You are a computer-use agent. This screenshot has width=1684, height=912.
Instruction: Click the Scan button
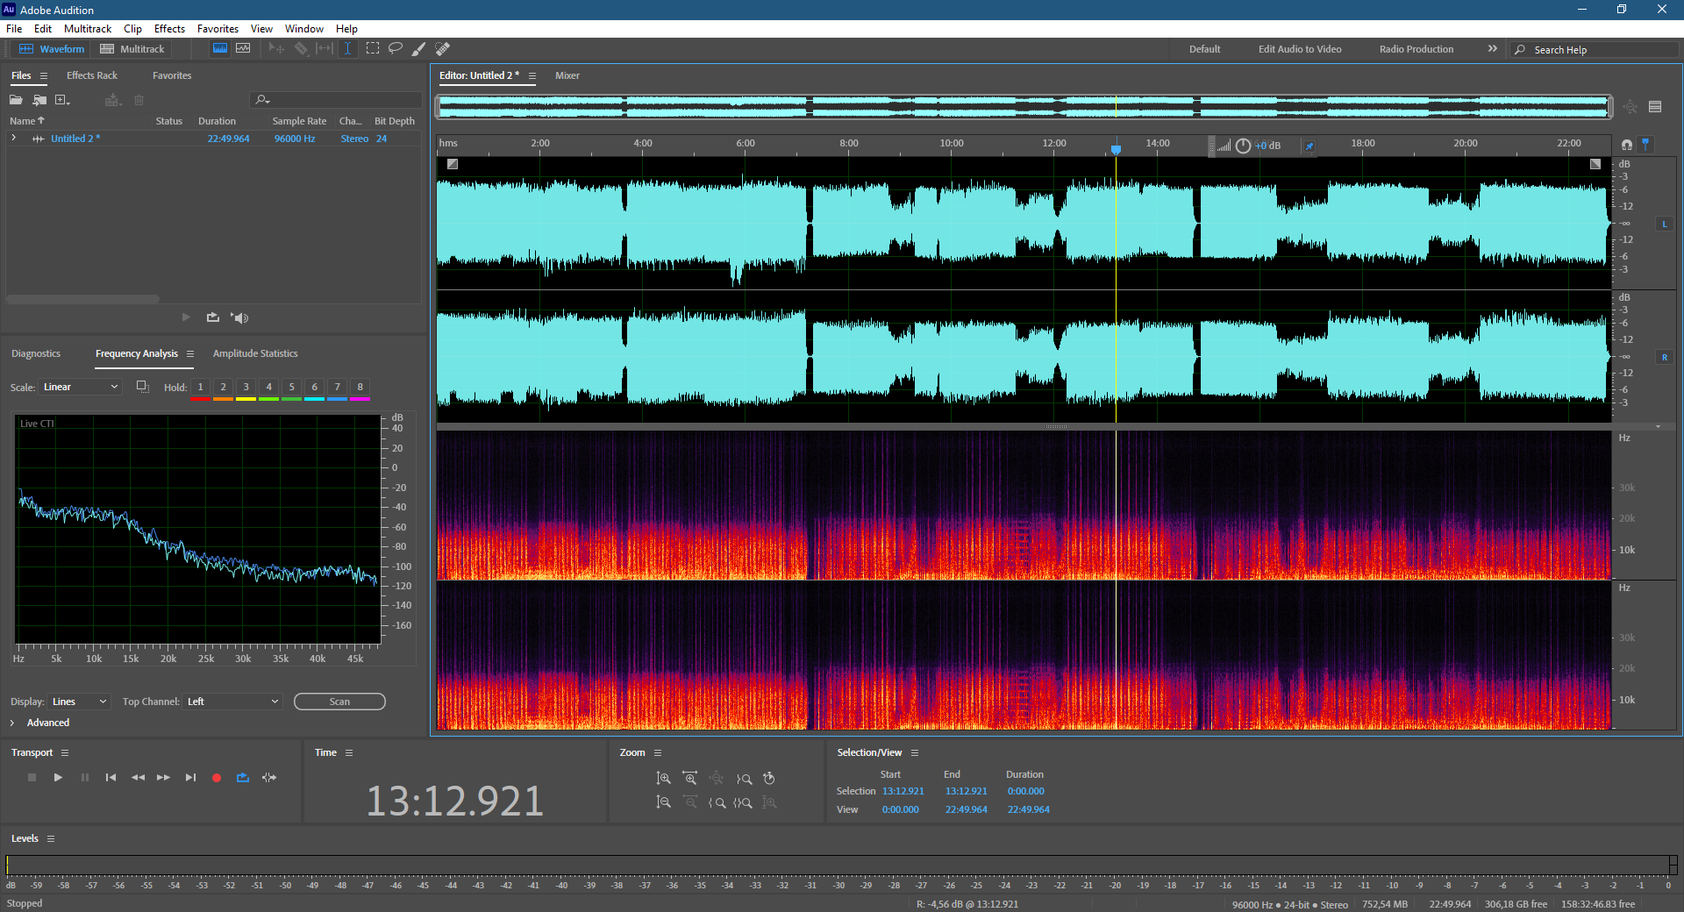click(339, 702)
